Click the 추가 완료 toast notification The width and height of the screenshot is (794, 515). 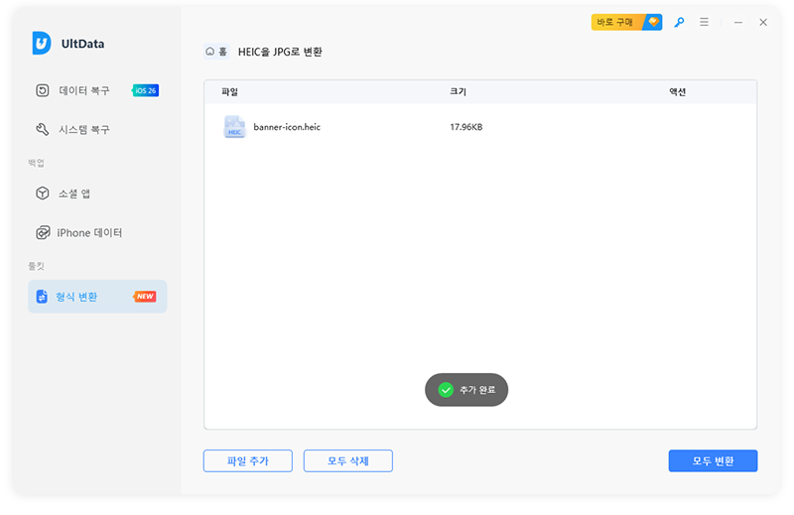pos(466,390)
